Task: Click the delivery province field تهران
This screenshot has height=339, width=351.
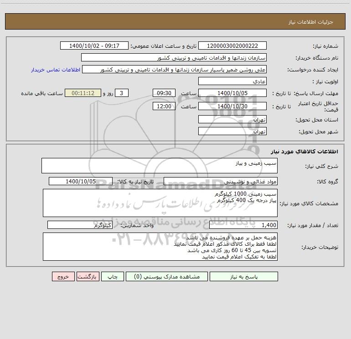Action: 232,119
